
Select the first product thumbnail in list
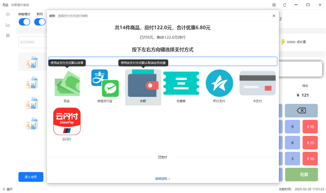[32, 62]
